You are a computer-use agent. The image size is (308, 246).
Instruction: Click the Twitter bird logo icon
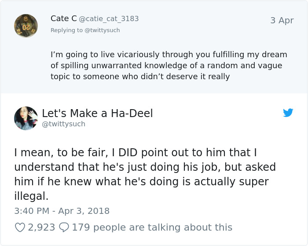pos(288,113)
